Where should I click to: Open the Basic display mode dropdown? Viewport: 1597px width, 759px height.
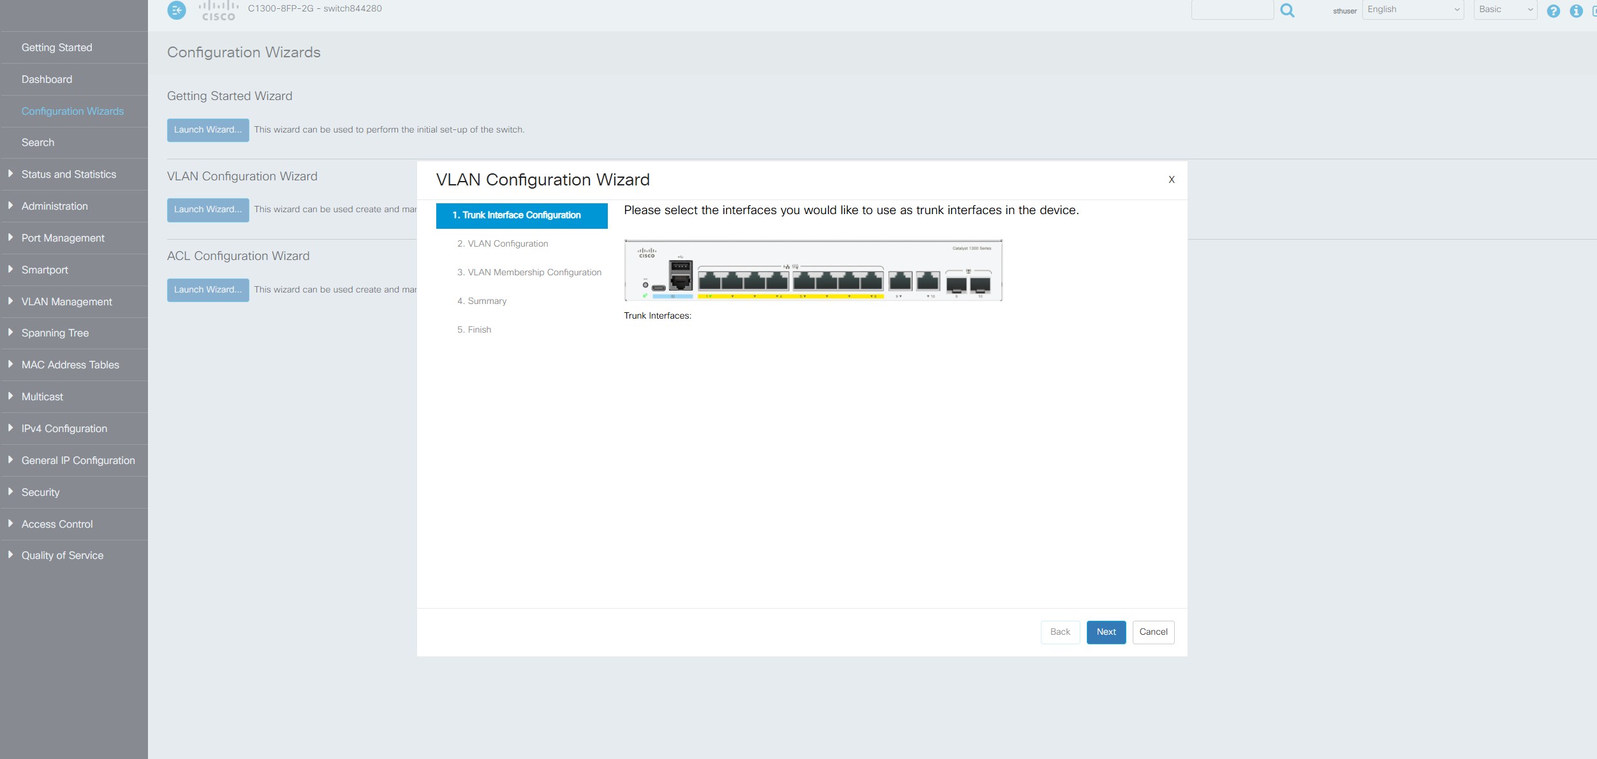[x=1505, y=10]
